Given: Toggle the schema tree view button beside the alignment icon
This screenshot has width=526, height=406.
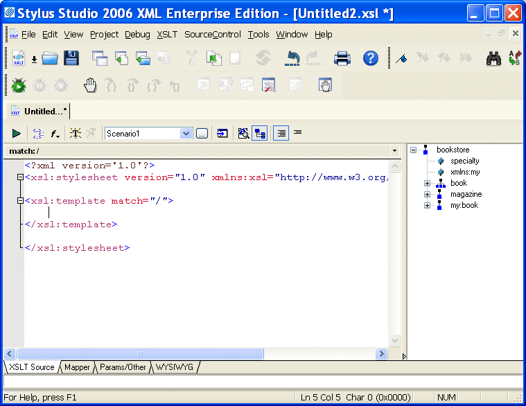Looking at the screenshot, I should [x=260, y=134].
